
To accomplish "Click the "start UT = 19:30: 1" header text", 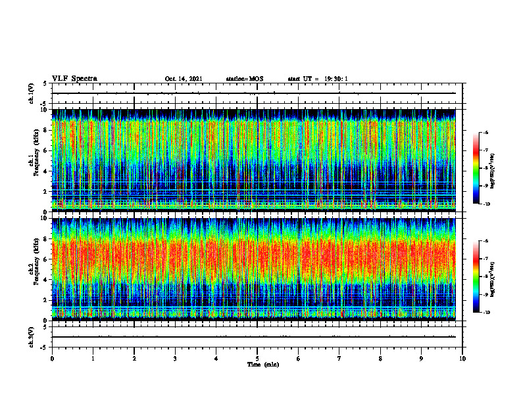I will [318, 79].
